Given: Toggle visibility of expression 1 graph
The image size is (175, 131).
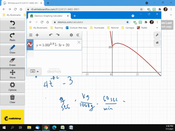Looking at the screenshot, I should pyautogui.click(x=30, y=45).
